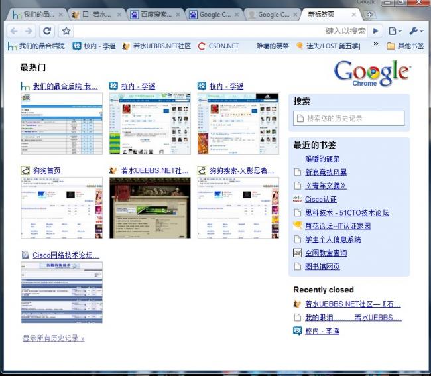Click the Go arrow beside the address bar
Image resolution: width=431 pixels, height=376 pixels.
click(375, 31)
